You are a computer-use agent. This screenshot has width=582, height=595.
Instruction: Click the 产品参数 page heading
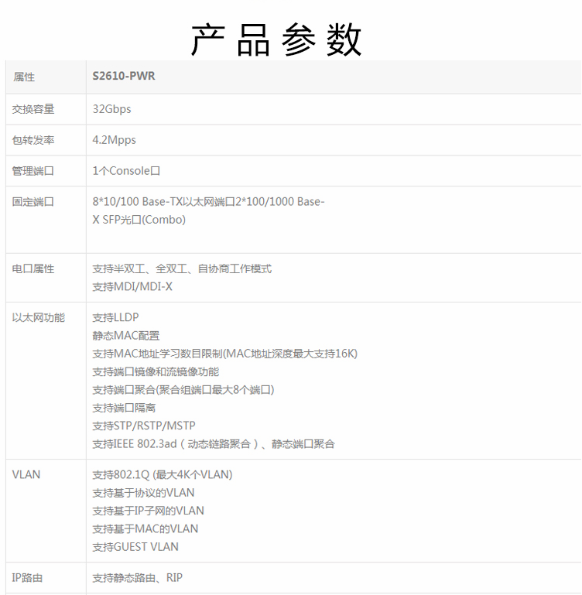276,39
